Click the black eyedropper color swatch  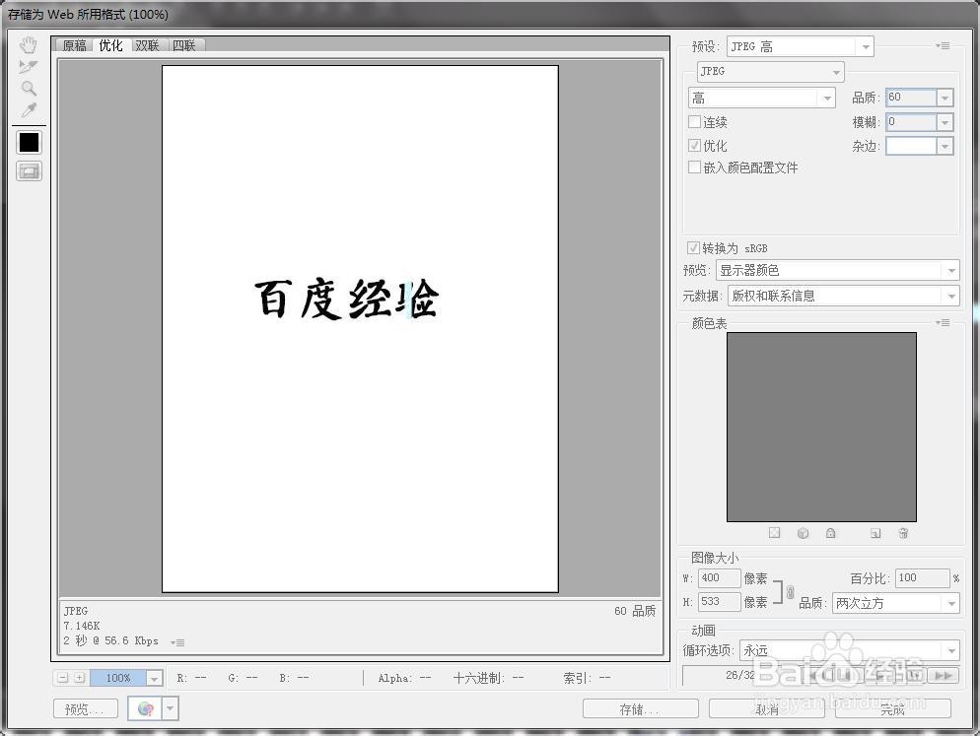[28, 142]
